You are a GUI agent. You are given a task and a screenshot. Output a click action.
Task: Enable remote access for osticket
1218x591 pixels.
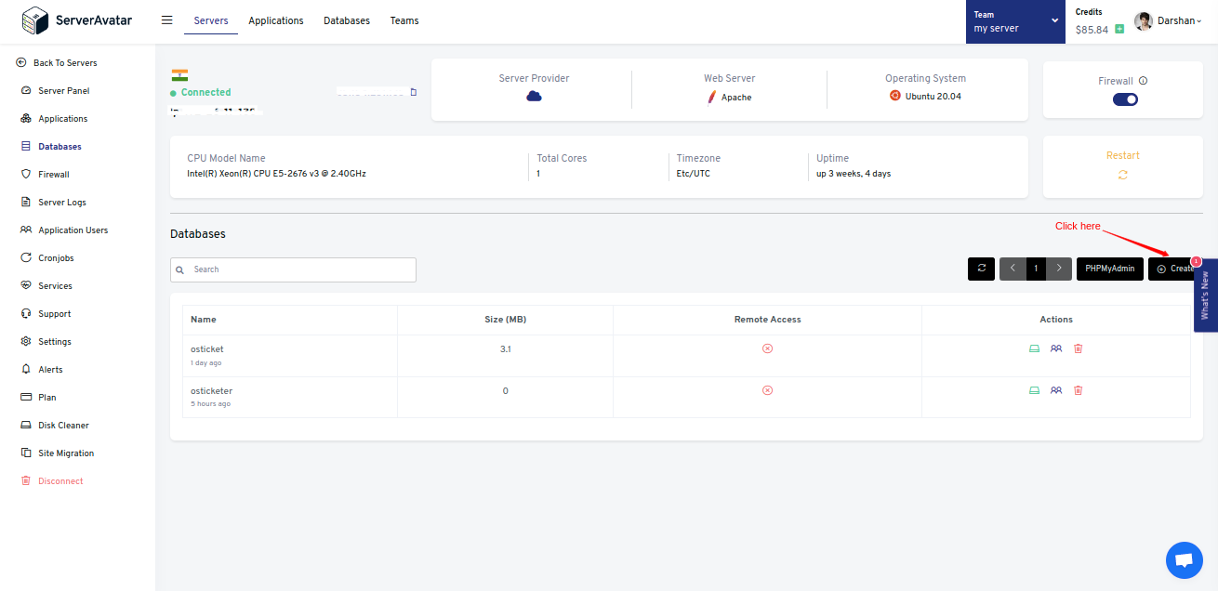point(767,348)
